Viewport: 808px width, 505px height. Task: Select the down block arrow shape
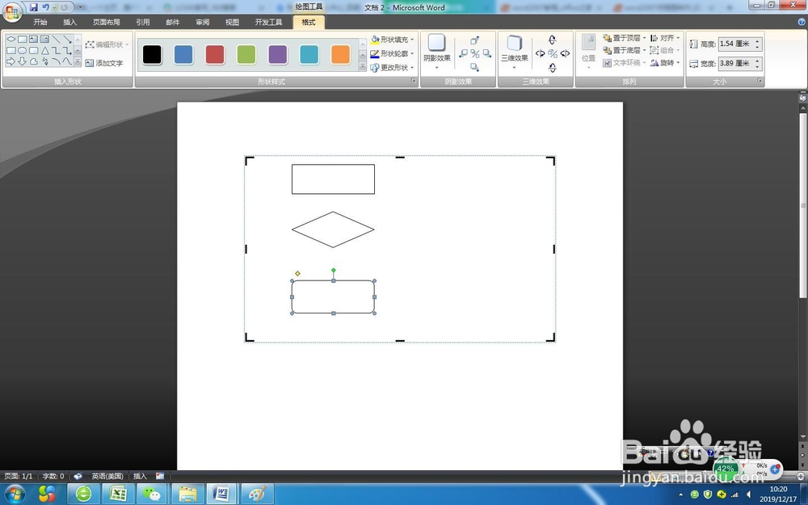click(x=22, y=62)
